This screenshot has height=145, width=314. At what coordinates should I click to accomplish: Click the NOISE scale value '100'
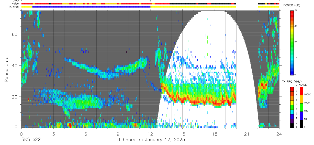pyautogui.click(x=307, y=111)
